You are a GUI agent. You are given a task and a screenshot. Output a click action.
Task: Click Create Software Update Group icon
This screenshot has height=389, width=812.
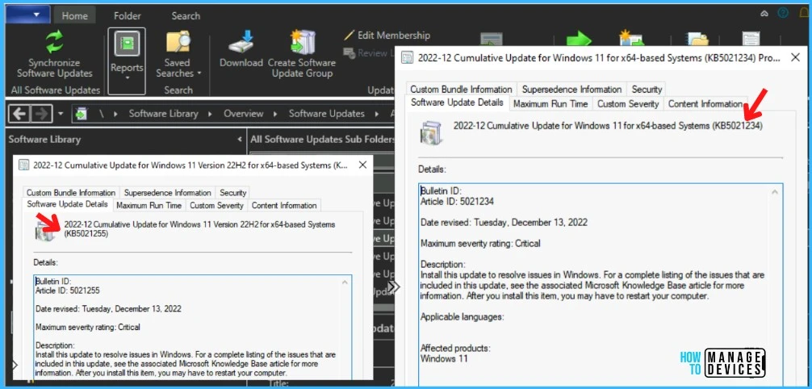[301, 43]
